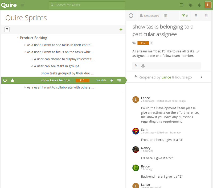Click the Lance link in Reopened activity
Viewport: 213px width, 188px height.
[x=166, y=77]
